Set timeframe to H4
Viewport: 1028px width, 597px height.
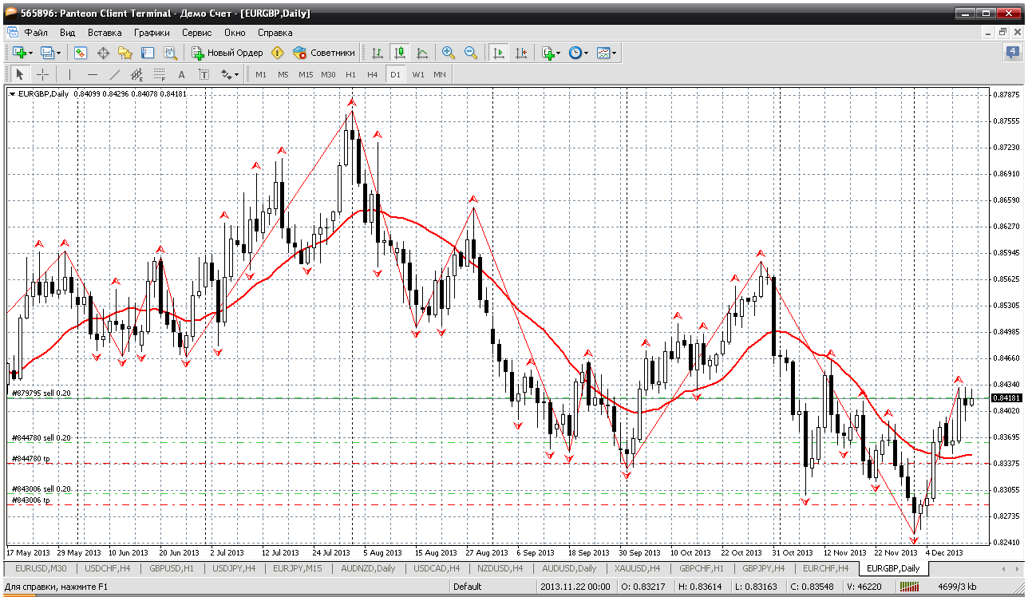372,74
